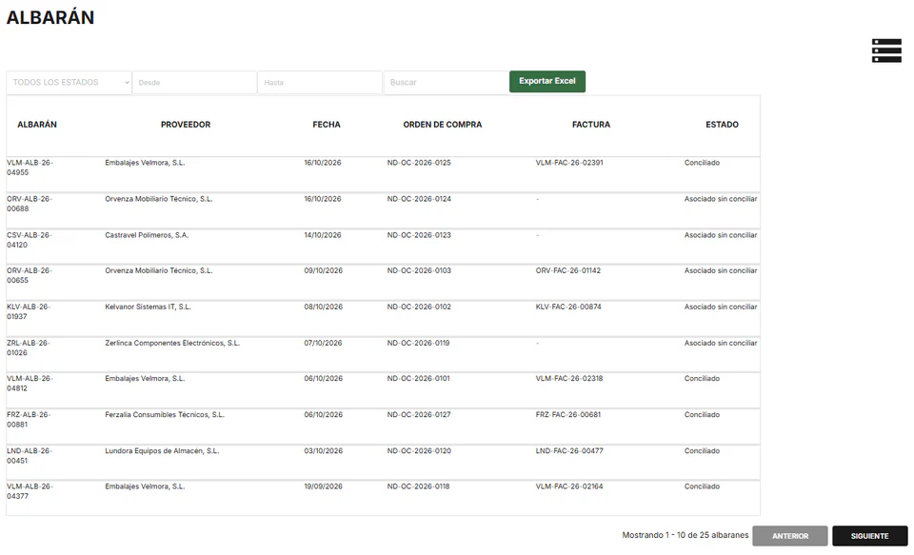914x555 pixels.
Task: Click supplier 'Castravel Polímeros, S.A.'
Action: 147,235
